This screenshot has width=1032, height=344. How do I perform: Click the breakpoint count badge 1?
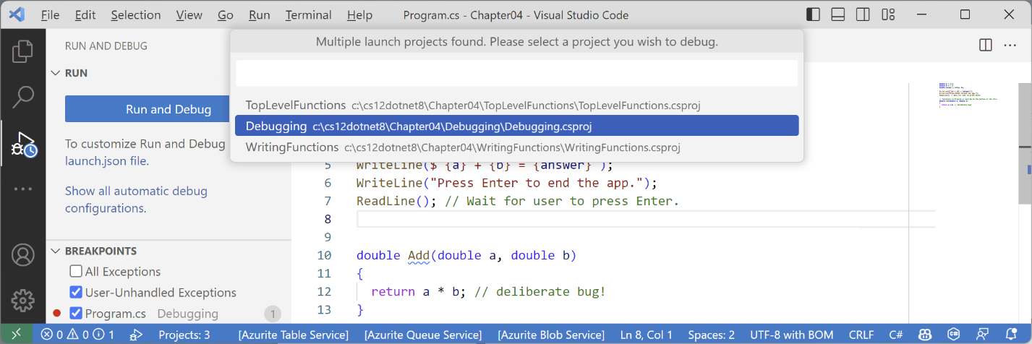point(273,314)
